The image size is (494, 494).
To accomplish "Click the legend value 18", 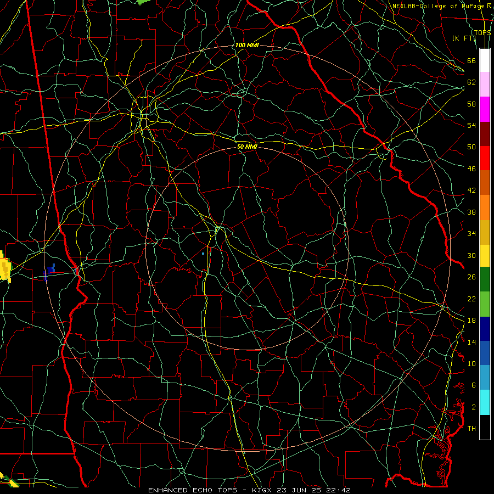I will [471, 321].
